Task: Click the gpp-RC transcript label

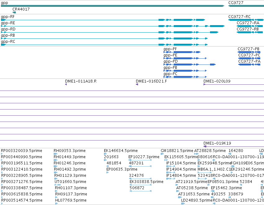Action: coord(8,42)
